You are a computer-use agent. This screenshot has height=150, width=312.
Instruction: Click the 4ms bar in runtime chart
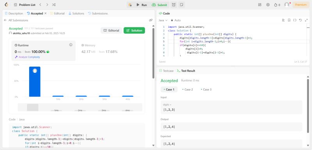coord(128,96)
